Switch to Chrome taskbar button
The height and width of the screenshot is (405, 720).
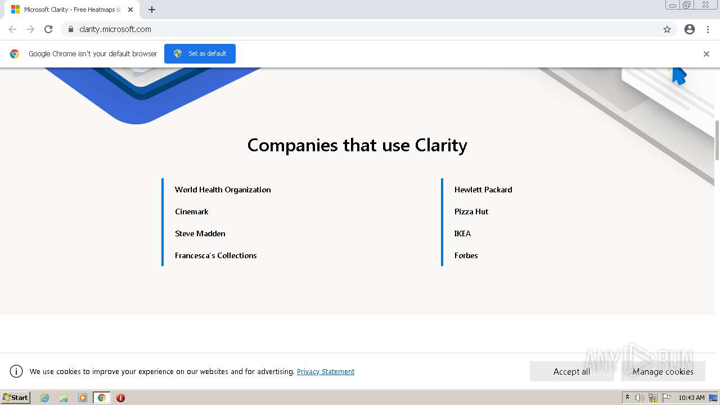pos(101,398)
